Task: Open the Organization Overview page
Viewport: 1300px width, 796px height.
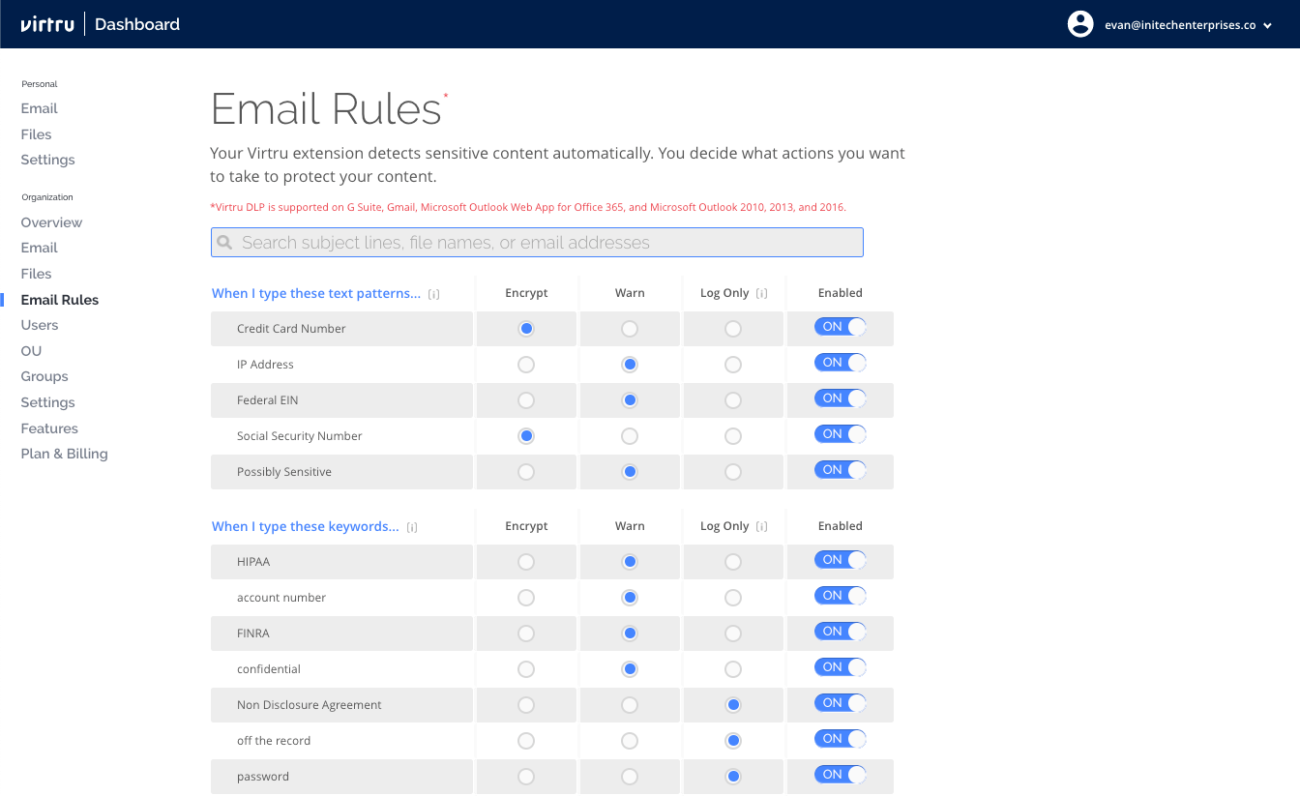Action: point(51,222)
